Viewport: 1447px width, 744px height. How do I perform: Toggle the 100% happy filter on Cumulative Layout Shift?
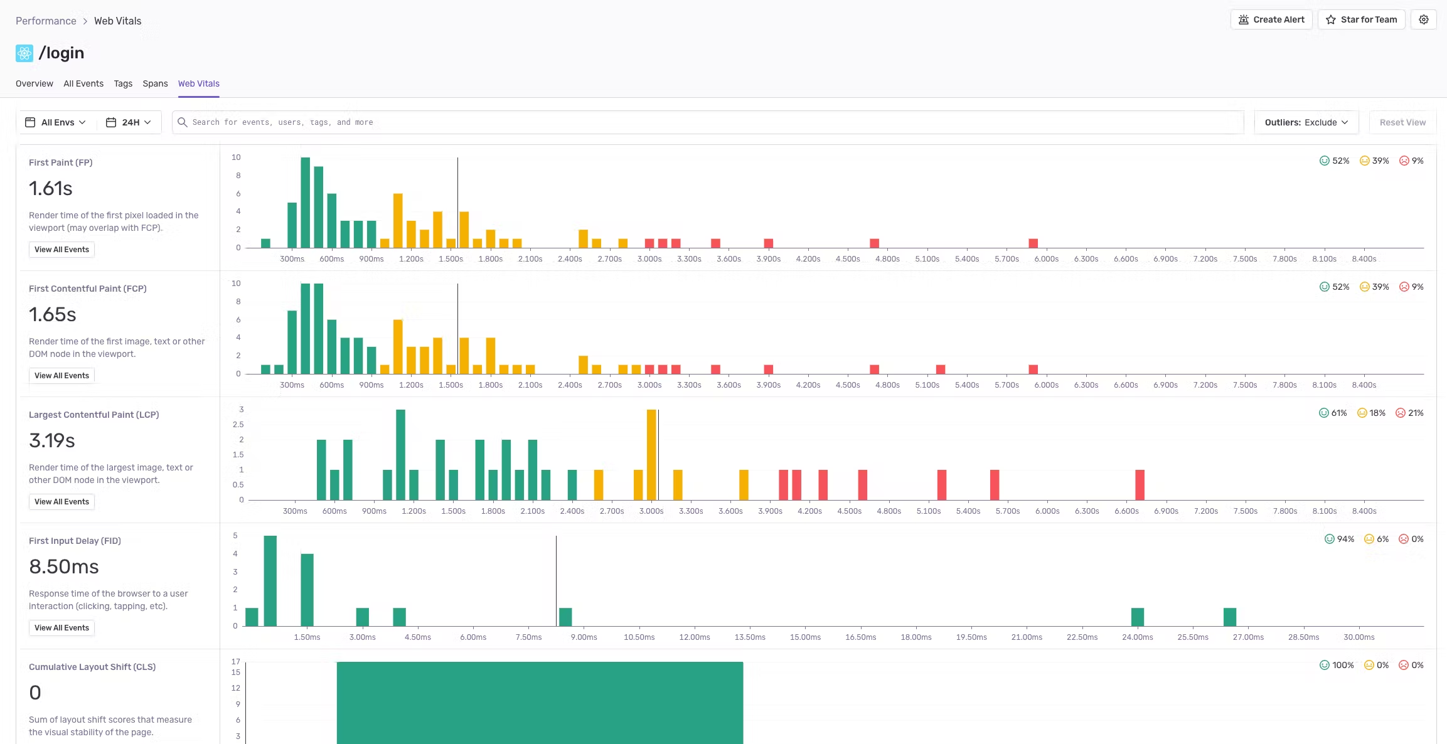pyautogui.click(x=1323, y=665)
